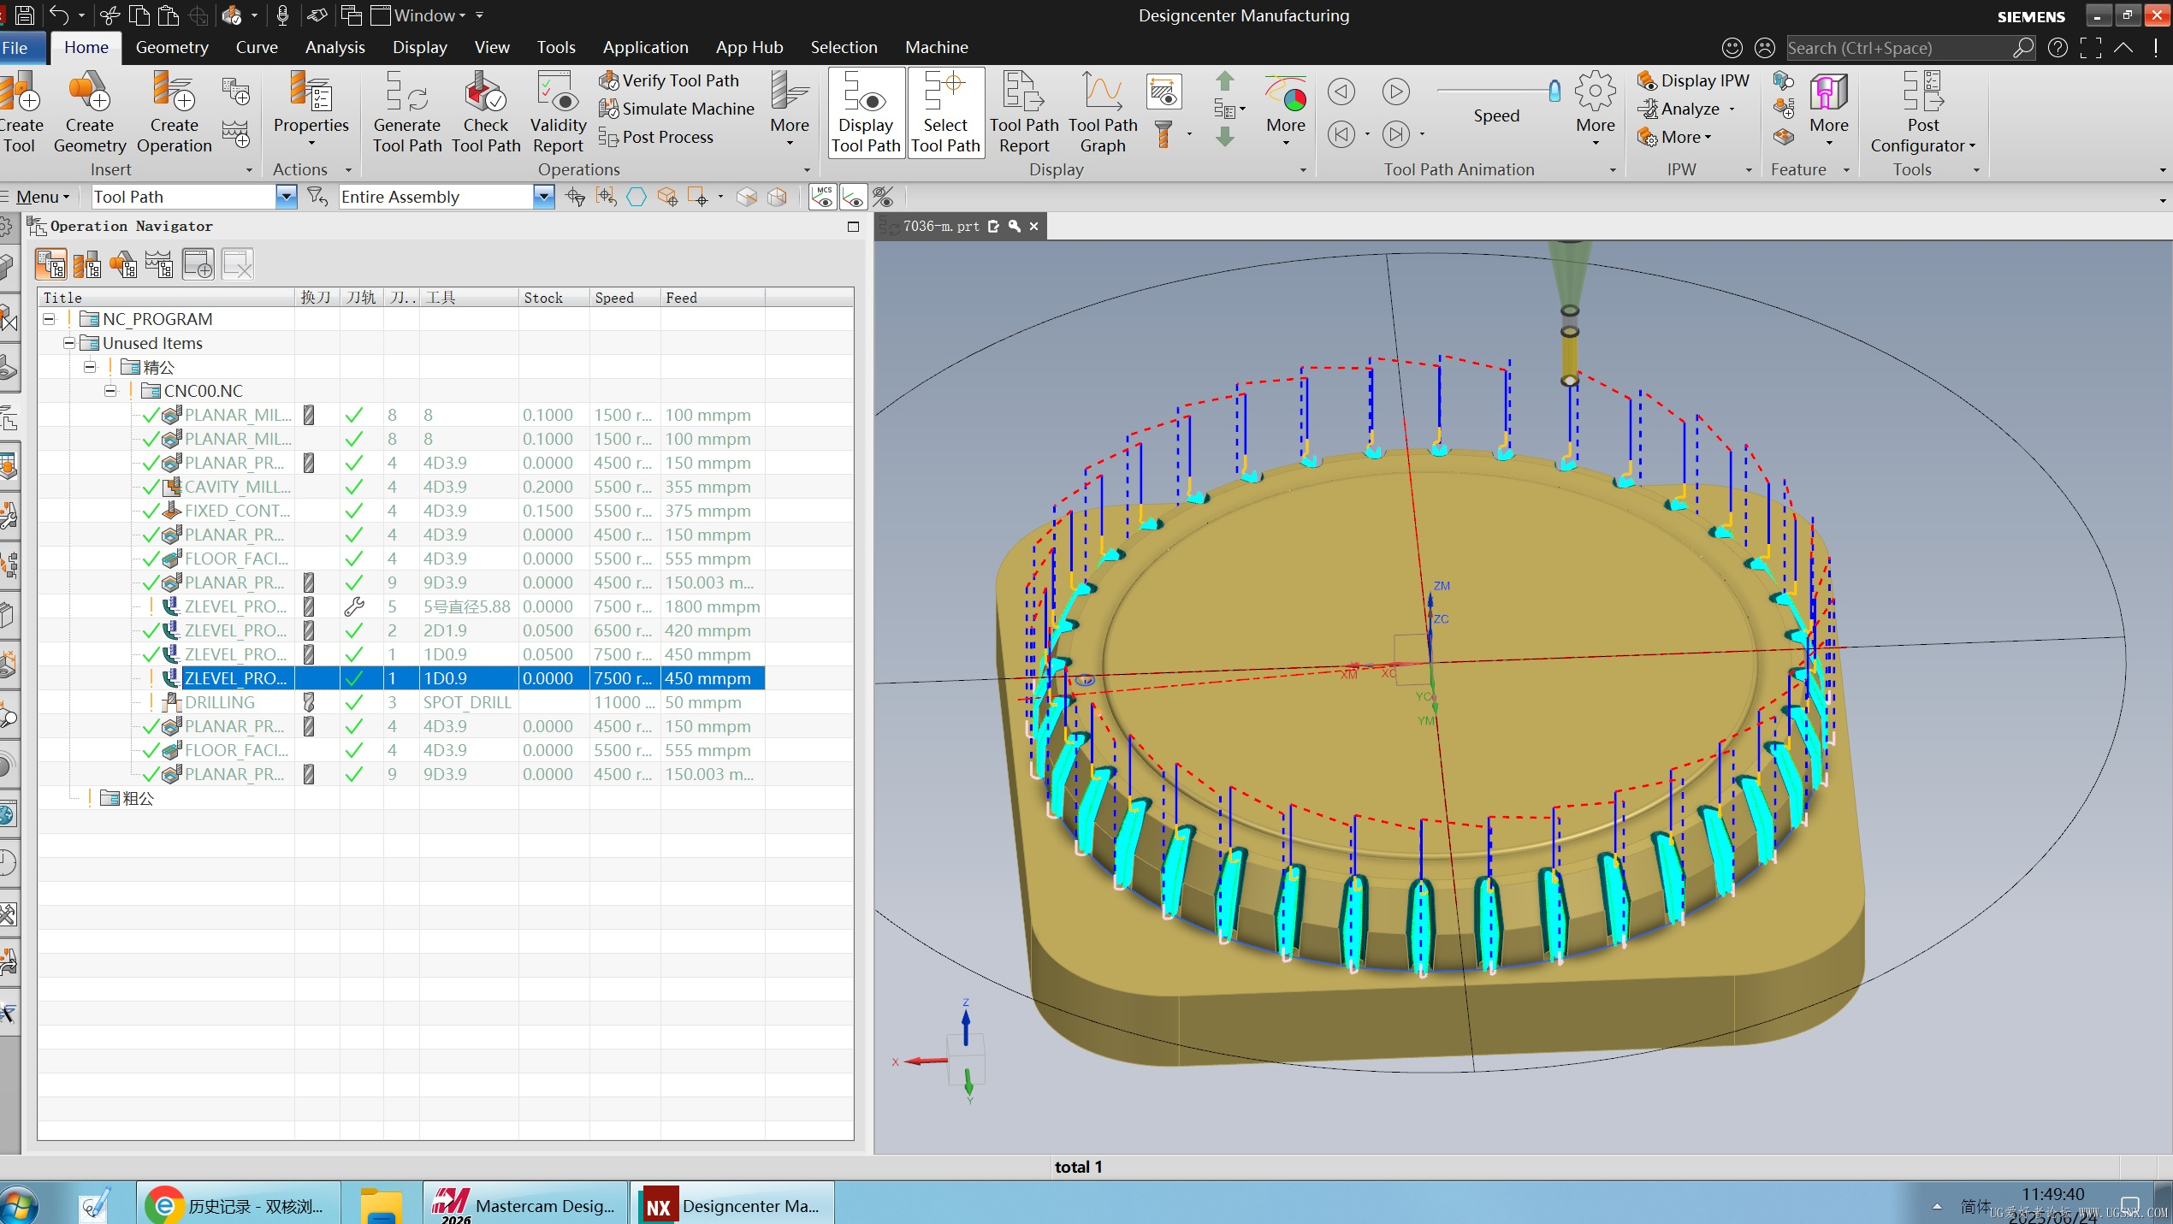Screen dimensions: 2173x1224
Task: Click the Help question mark icon
Action: [x=2058, y=48]
